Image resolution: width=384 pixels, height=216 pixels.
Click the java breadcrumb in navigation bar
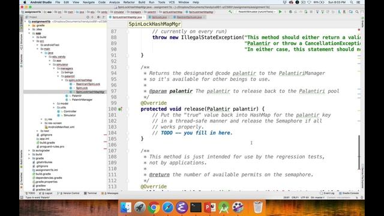(x=80, y=12)
